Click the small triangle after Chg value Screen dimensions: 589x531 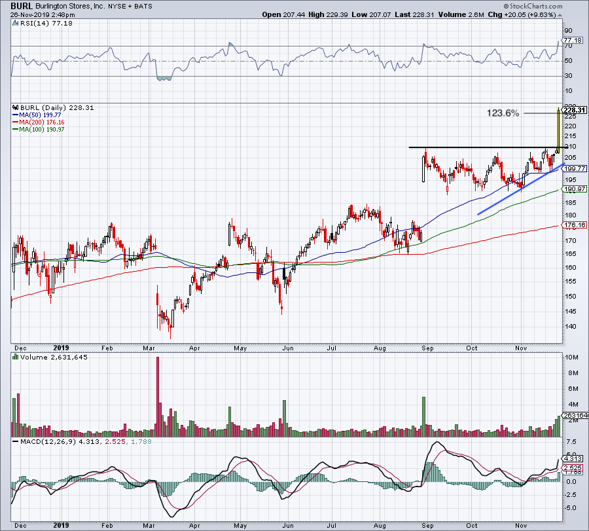560,16
